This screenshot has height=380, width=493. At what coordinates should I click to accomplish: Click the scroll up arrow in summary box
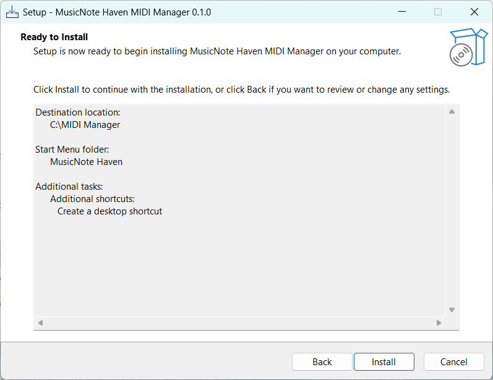(452, 111)
